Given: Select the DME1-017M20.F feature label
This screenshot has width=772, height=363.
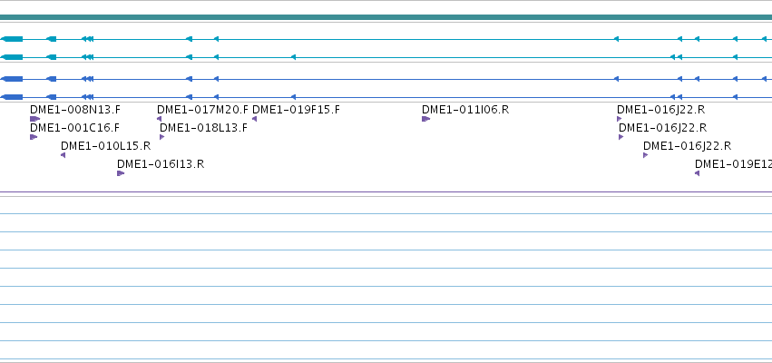Looking at the screenshot, I should click(203, 109).
